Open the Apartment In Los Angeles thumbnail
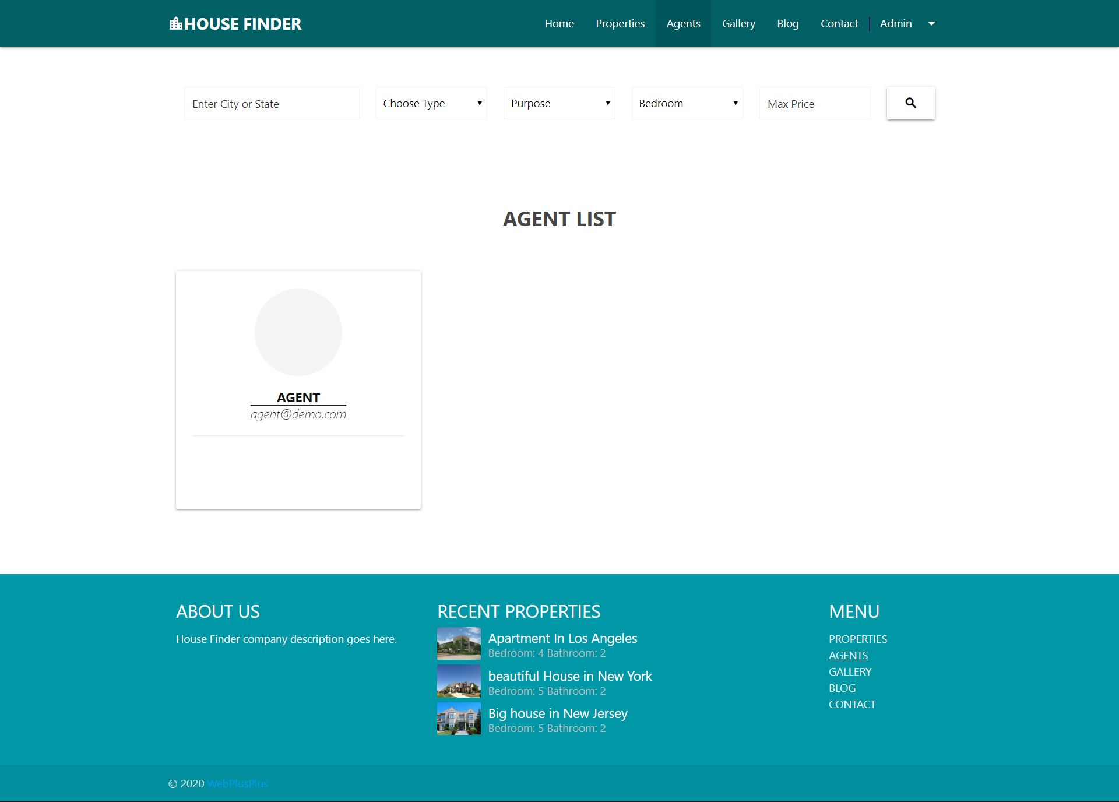 pos(459,643)
